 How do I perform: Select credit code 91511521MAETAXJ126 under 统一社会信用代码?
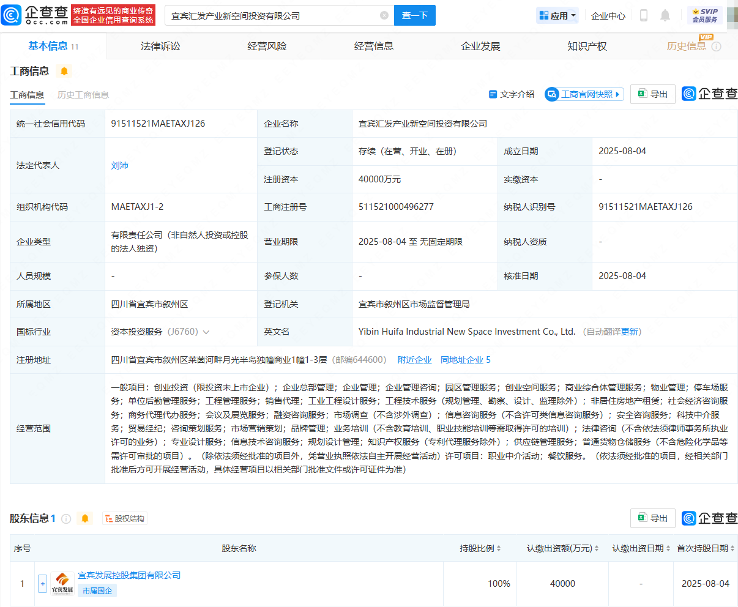tap(158, 124)
